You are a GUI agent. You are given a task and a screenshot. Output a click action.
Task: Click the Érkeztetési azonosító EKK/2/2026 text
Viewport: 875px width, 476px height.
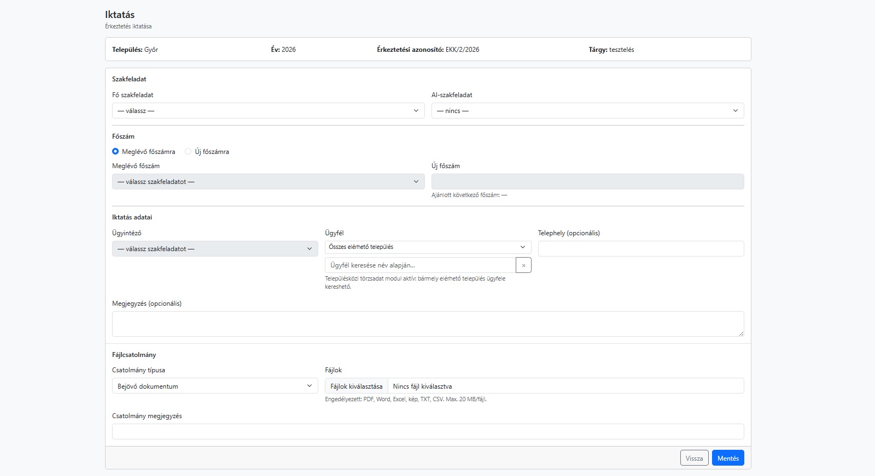[x=428, y=50]
